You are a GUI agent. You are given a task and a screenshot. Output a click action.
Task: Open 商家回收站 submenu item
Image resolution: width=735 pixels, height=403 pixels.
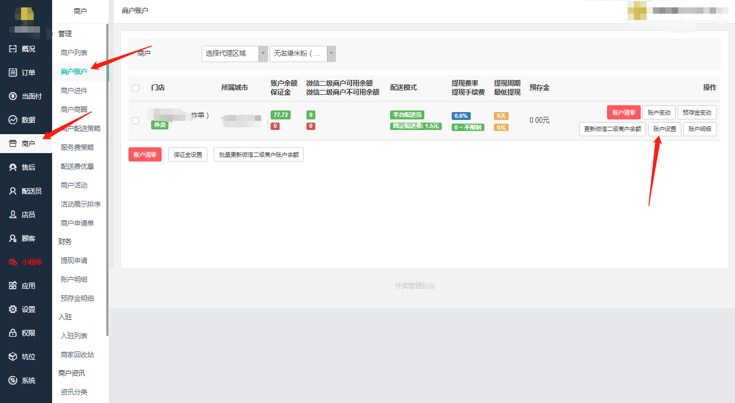click(x=77, y=355)
